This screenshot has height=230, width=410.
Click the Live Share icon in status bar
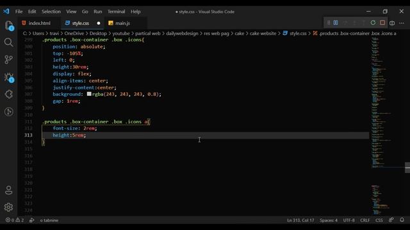[x=31, y=220]
